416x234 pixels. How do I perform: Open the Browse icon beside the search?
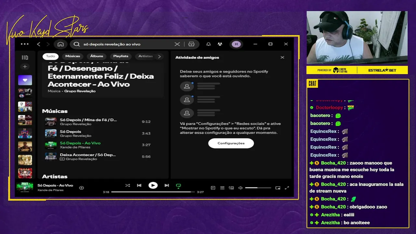point(191,44)
